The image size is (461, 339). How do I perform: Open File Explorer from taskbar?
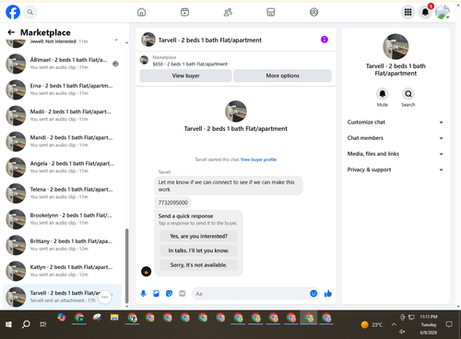pyautogui.click(x=114, y=318)
